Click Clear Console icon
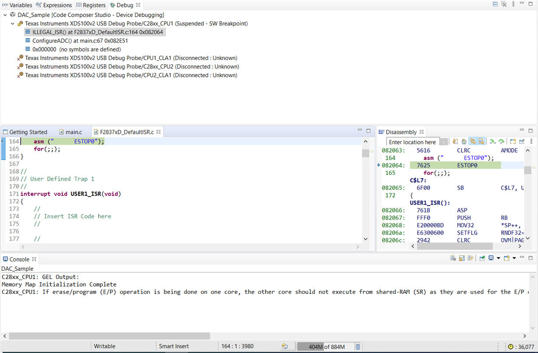This screenshot has width=538, height=353. [453, 259]
